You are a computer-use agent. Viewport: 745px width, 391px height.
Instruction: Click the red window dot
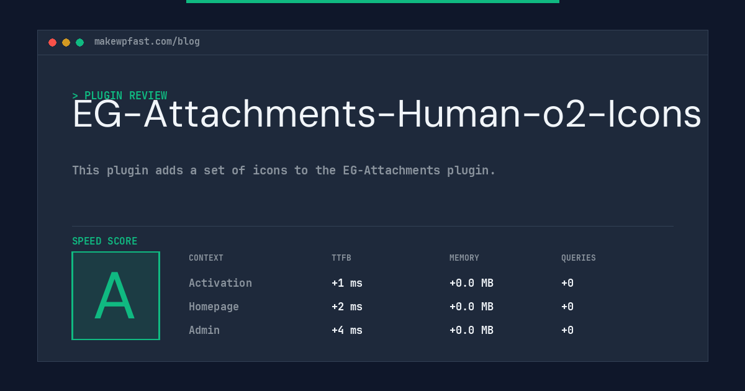click(x=52, y=42)
